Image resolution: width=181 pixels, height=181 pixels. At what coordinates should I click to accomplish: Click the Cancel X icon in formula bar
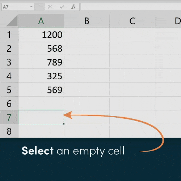pos(50,7)
